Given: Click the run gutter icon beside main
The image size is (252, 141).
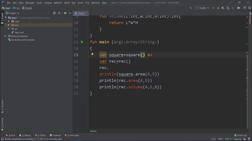Looking at the screenshot, I should pyautogui.click(x=82, y=42).
